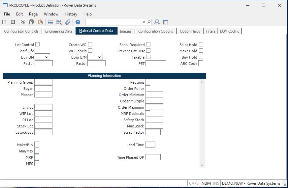This screenshot has height=188, width=288.
Task: Click the Save floppy disk icon
Action: coord(13,22)
